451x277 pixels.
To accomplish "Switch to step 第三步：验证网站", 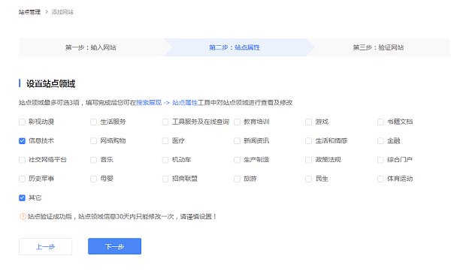I will tap(378, 47).
